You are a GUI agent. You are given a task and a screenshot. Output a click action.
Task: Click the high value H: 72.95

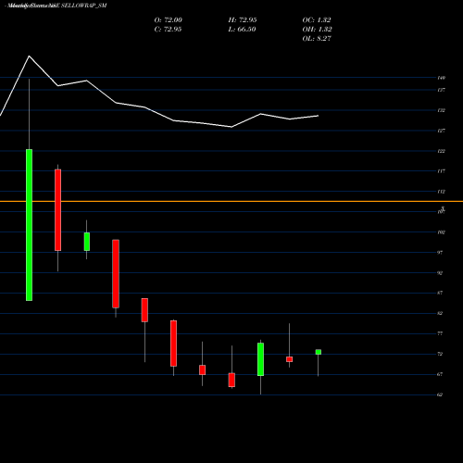pos(243,20)
